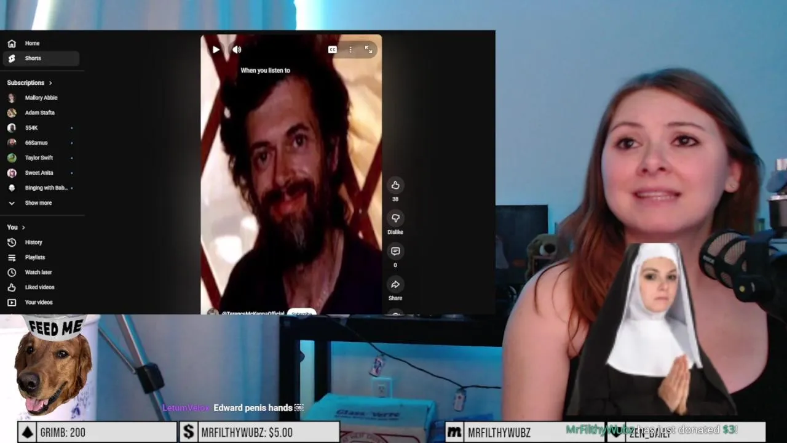Open the Home page in YouTube sidebar
This screenshot has width=787, height=443.
(x=41, y=43)
